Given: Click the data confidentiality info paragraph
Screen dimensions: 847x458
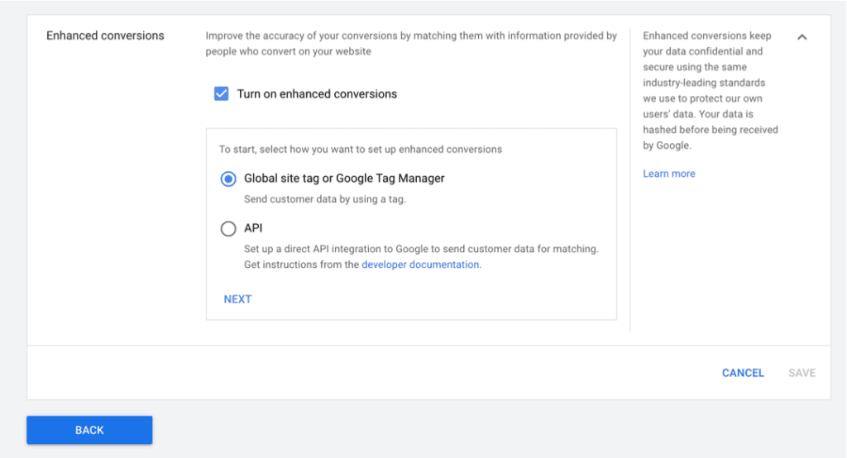Looking at the screenshot, I should click(x=710, y=91).
